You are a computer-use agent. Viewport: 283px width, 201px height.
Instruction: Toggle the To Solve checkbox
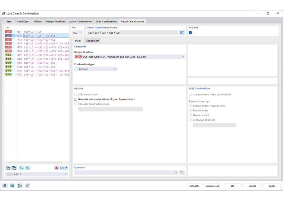tap(190, 32)
